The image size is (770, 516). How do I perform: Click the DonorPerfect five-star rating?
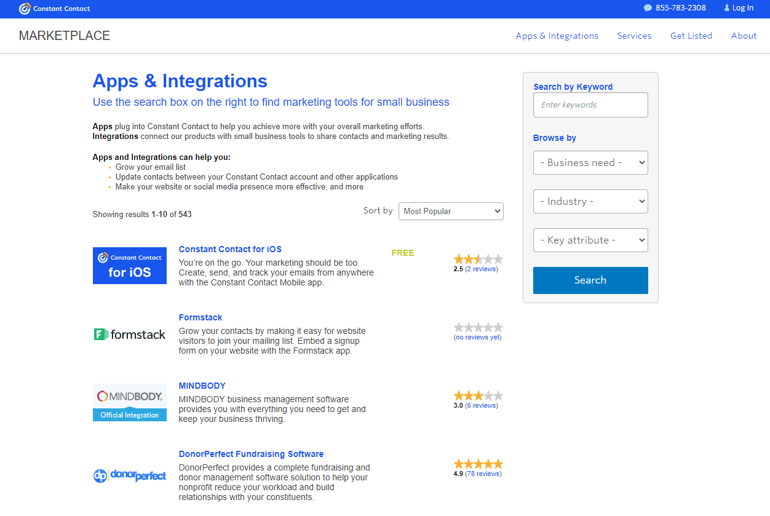coord(478,464)
